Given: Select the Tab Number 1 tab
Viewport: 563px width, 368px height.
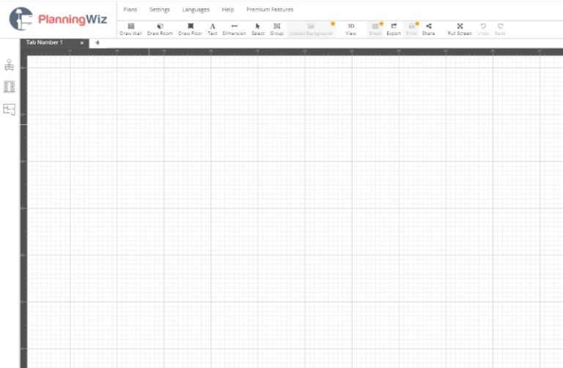Looking at the screenshot, I should [45, 42].
